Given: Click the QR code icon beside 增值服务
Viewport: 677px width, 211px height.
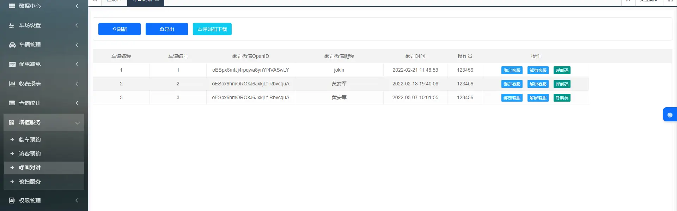Looking at the screenshot, I should 12,122.
